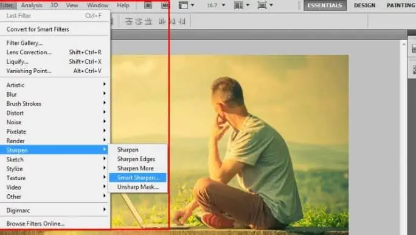
Task: Click the Filter menu in the menu bar
Action: pos(7,5)
